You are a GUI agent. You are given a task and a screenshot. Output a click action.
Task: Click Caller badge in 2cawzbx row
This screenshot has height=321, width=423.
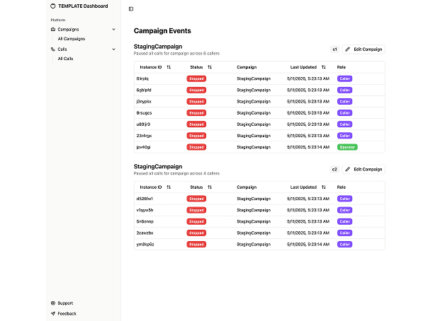pyautogui.click(x=345, y=233)
